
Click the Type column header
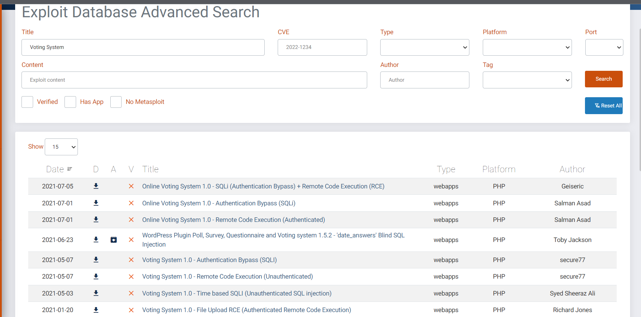point(446,169)
